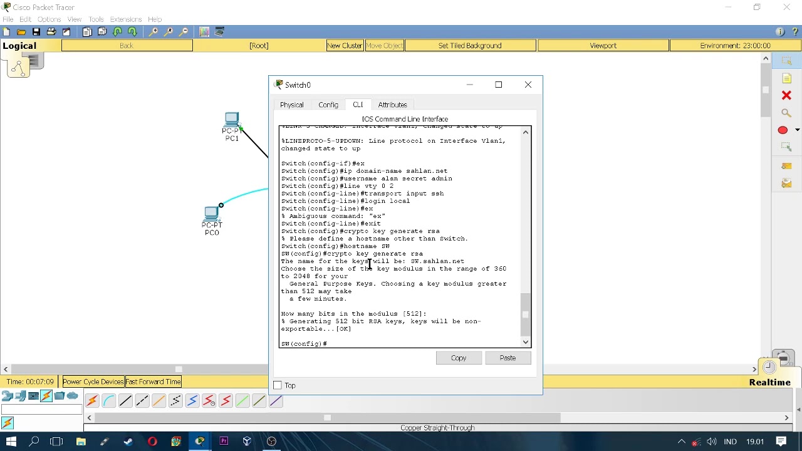Open Windows Start menu
Screen dimensions: 802x451
pos(11,442)
